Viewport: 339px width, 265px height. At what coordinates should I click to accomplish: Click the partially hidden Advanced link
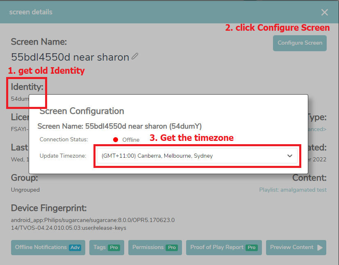tap(317, 129)
